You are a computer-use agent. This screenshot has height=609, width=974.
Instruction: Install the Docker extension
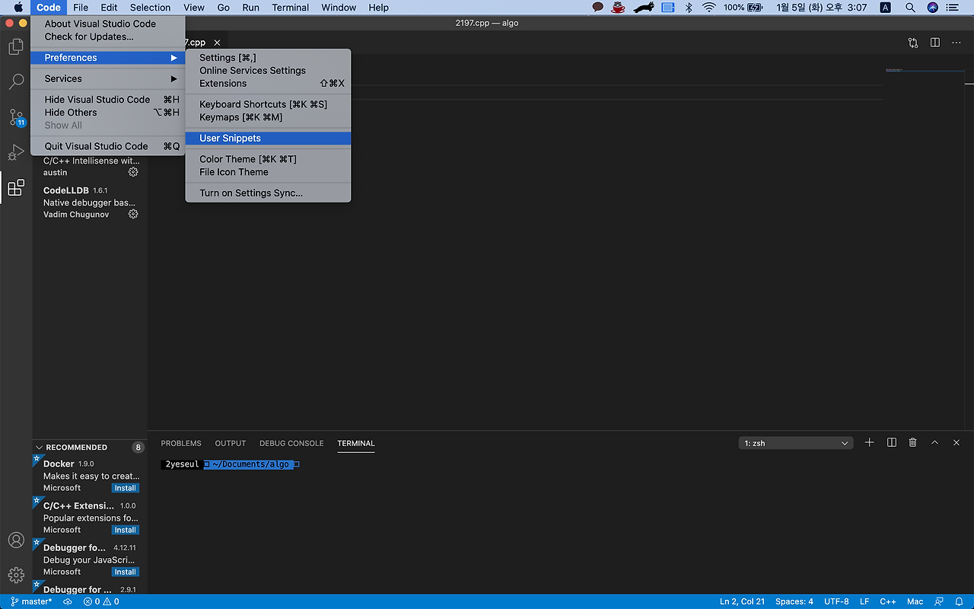tap(126, 488)
